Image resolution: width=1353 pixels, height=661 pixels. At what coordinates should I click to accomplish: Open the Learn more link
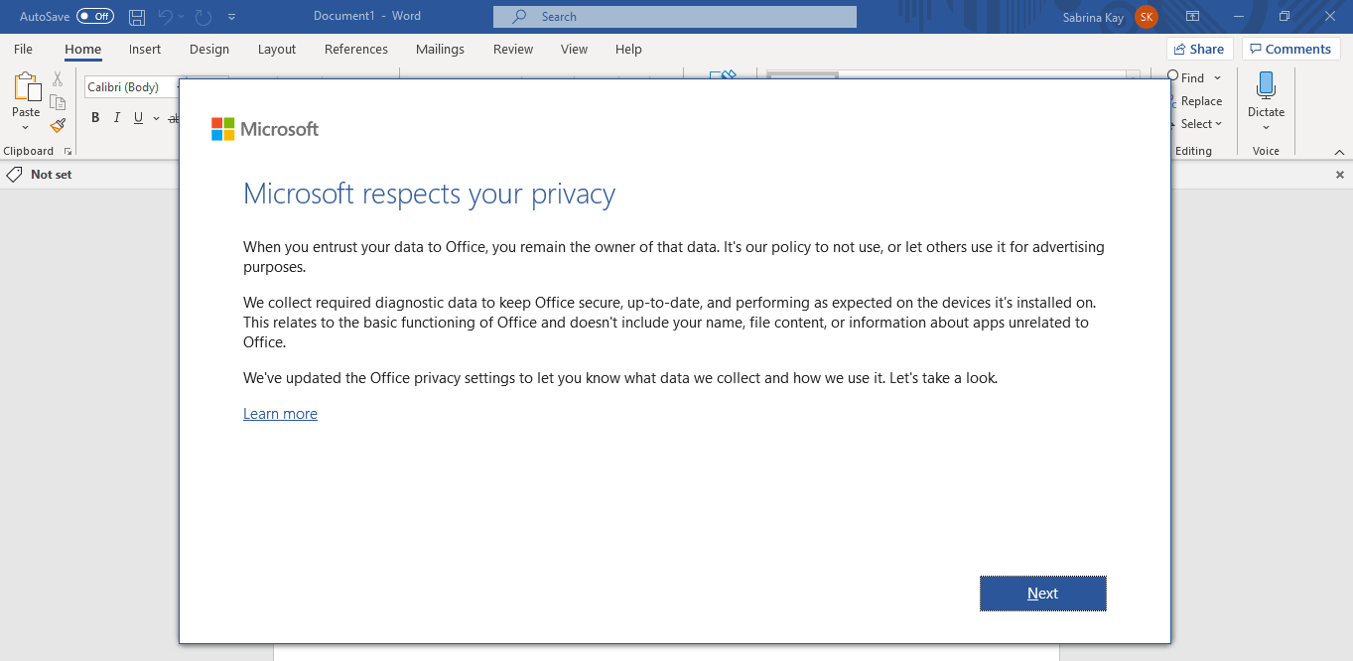[x=280, y=413]
